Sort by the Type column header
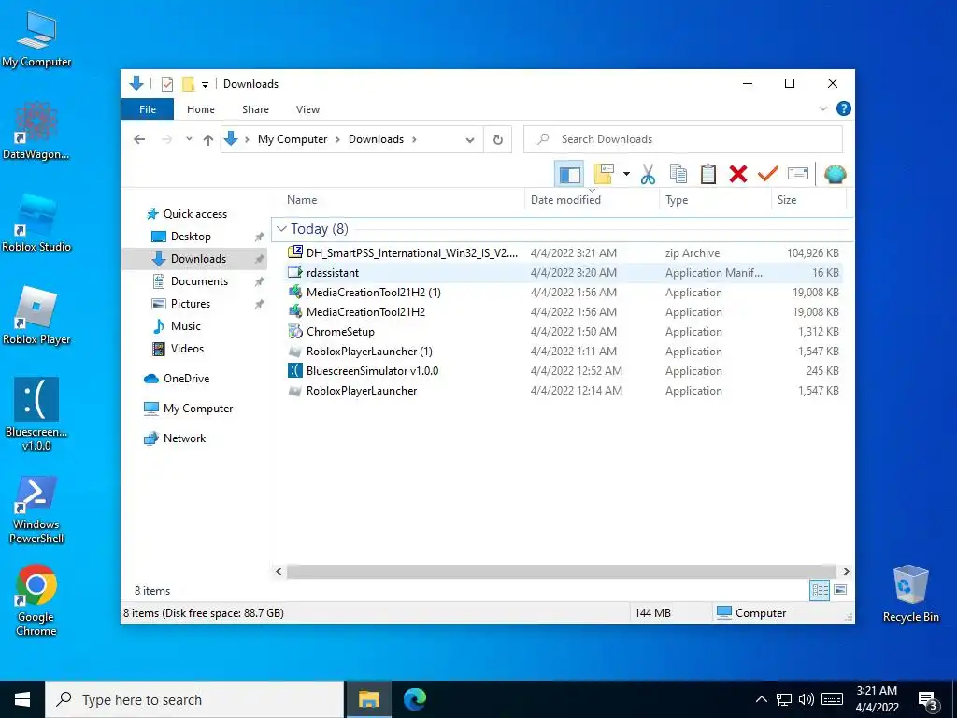Viewport: 957px width, 718px height. click(x=677, y=200)
